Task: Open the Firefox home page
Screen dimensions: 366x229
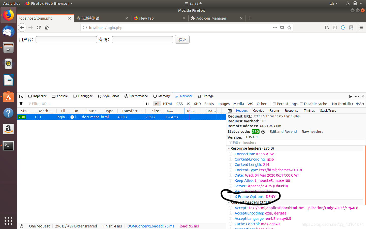Action: tap(47, 27)
